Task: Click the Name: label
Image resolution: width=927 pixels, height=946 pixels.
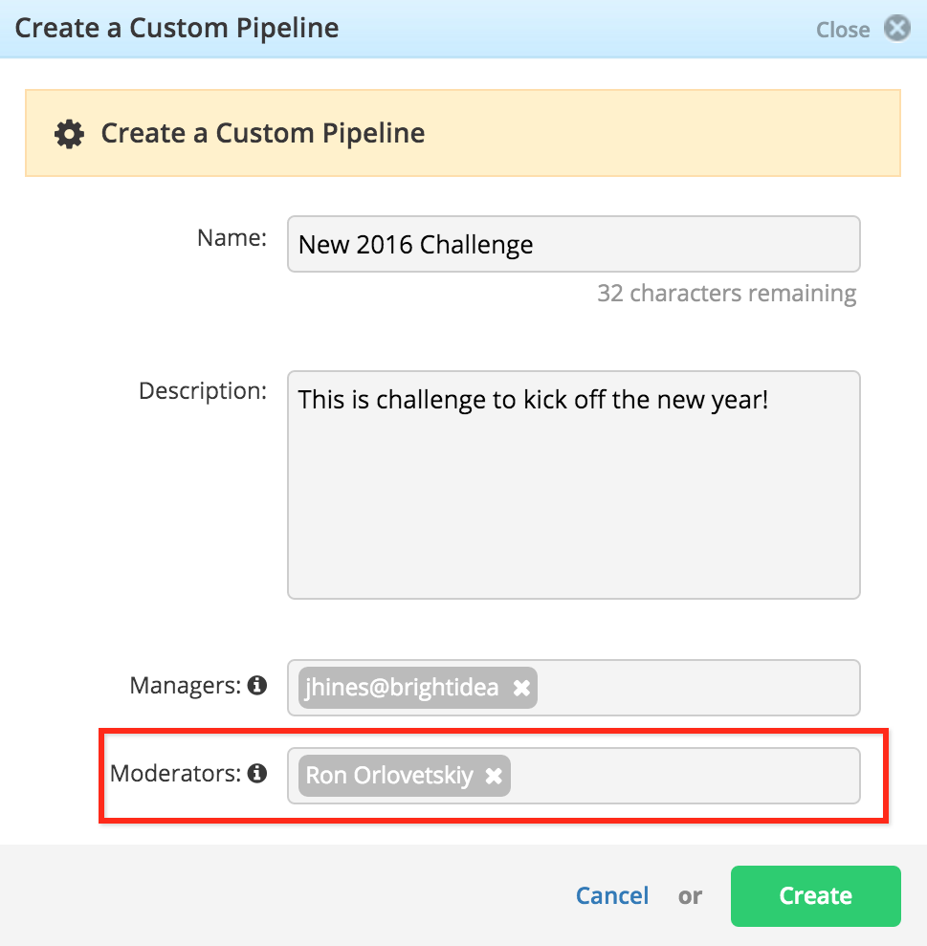Action: 232,238
